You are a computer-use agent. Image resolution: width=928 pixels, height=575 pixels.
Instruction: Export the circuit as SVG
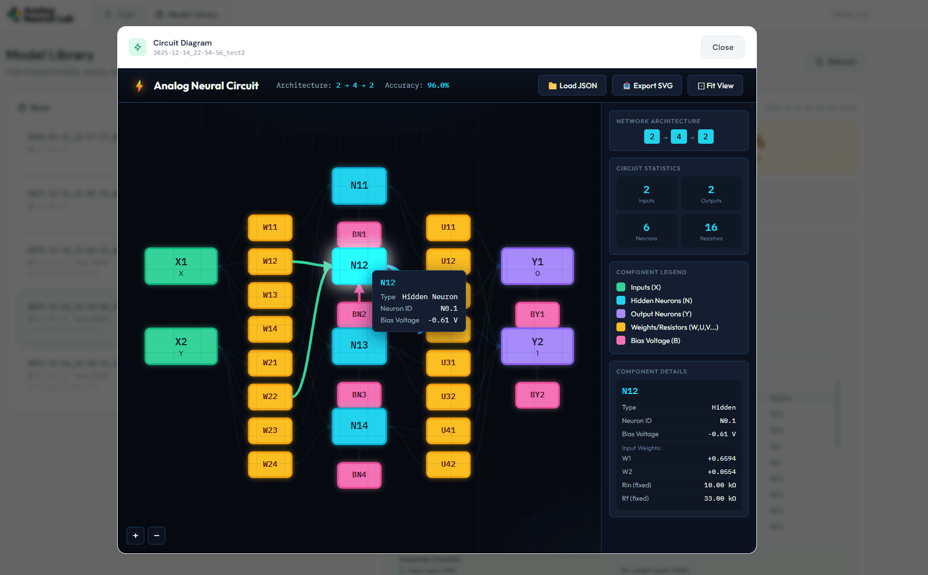648,85
